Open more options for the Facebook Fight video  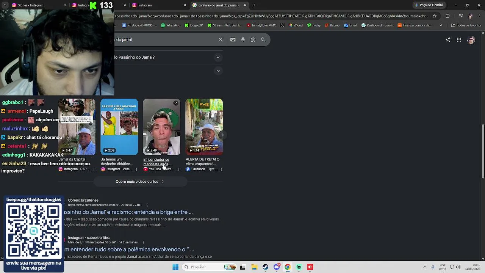[221, 169]
